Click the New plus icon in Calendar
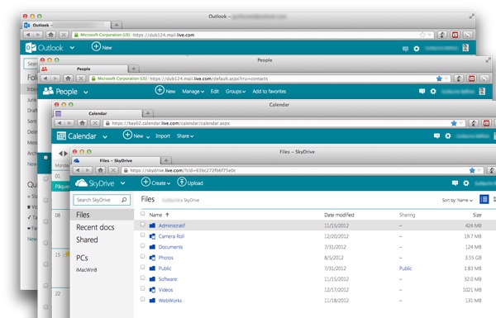The width and height of the screenshot is (496, 318). coord(127,135)
